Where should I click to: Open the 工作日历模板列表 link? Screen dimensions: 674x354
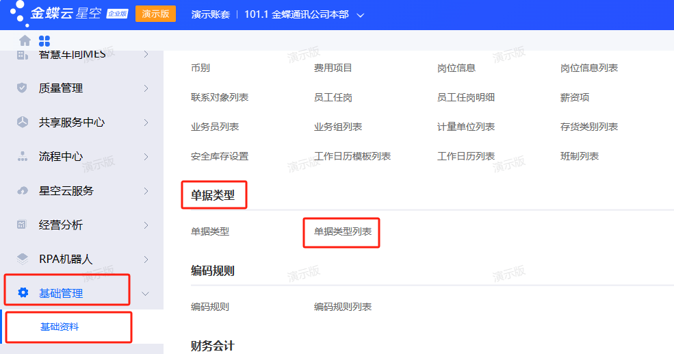click(x=352, y=156)
